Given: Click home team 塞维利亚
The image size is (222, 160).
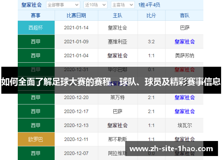Looking at the screenshot, I should [118, 42].
